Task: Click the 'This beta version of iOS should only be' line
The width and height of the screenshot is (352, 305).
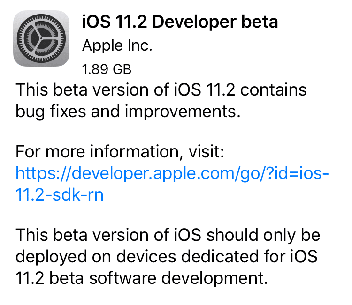Action: click(x=168, y=236)
